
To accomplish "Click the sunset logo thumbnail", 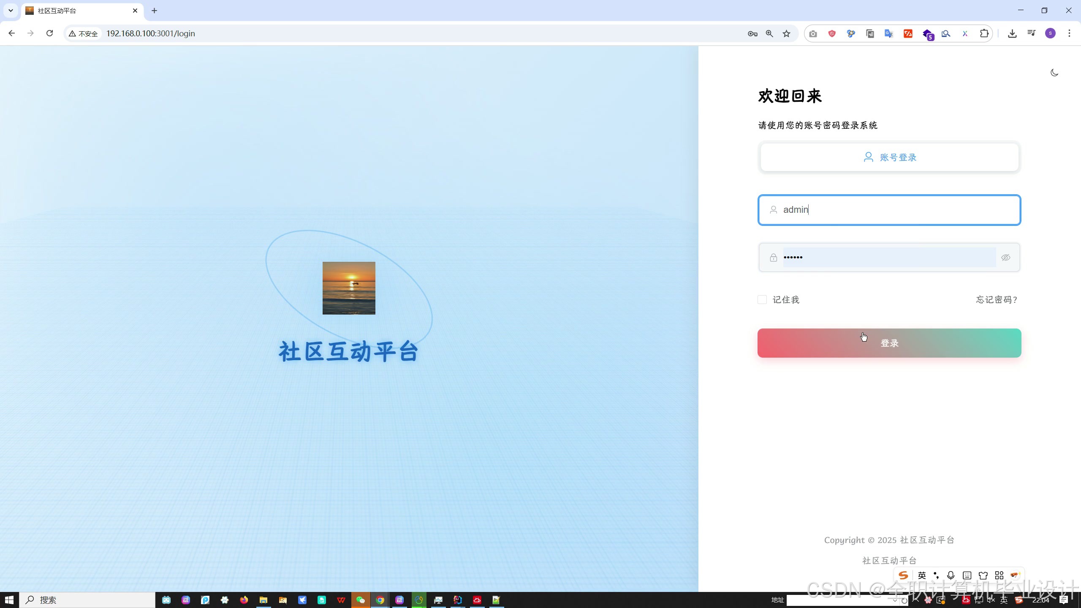I will pos(349,288).
